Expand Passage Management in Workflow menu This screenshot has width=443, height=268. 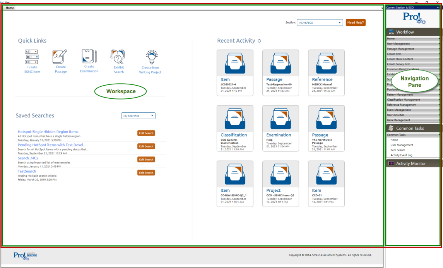coord(412,49)
